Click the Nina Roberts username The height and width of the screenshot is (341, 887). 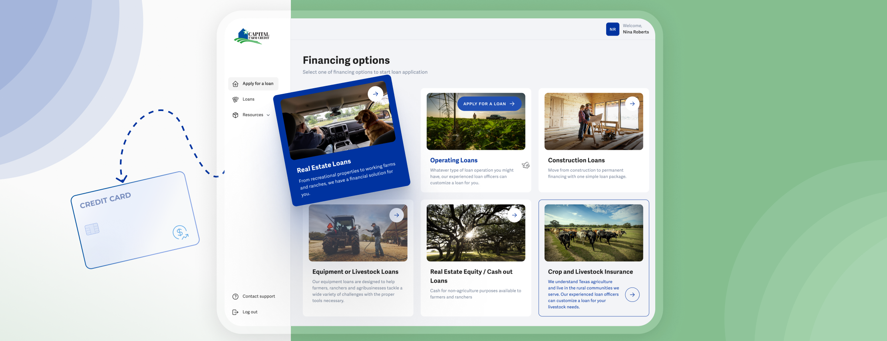click(x=636, y=32)
